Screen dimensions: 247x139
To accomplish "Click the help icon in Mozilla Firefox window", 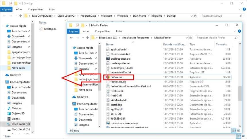I will (240, 31).
